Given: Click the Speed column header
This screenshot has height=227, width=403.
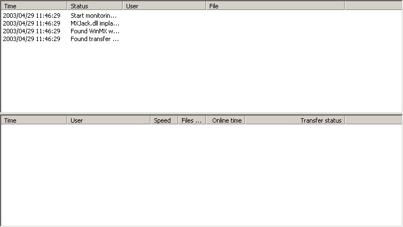Looking at the screenshot, I should tap(164, 120).
